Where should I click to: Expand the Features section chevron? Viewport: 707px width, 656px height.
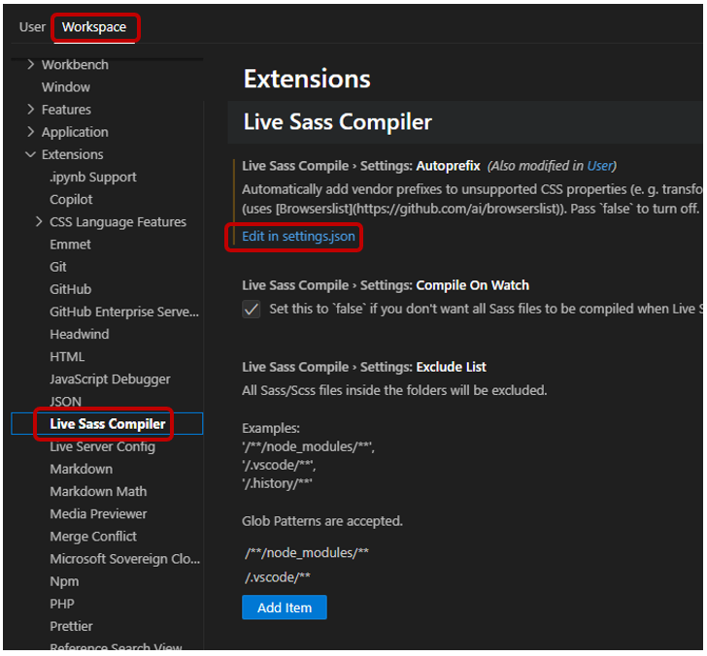point(31,110)
